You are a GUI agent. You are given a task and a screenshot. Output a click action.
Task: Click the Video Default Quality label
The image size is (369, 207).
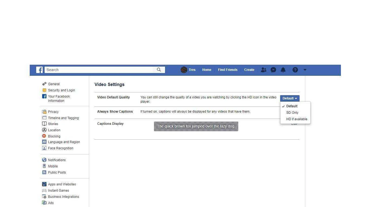tap(113, 97)
